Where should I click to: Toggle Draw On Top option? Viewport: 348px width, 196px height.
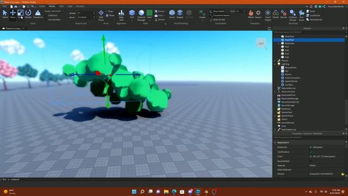[x=217, y=20]
